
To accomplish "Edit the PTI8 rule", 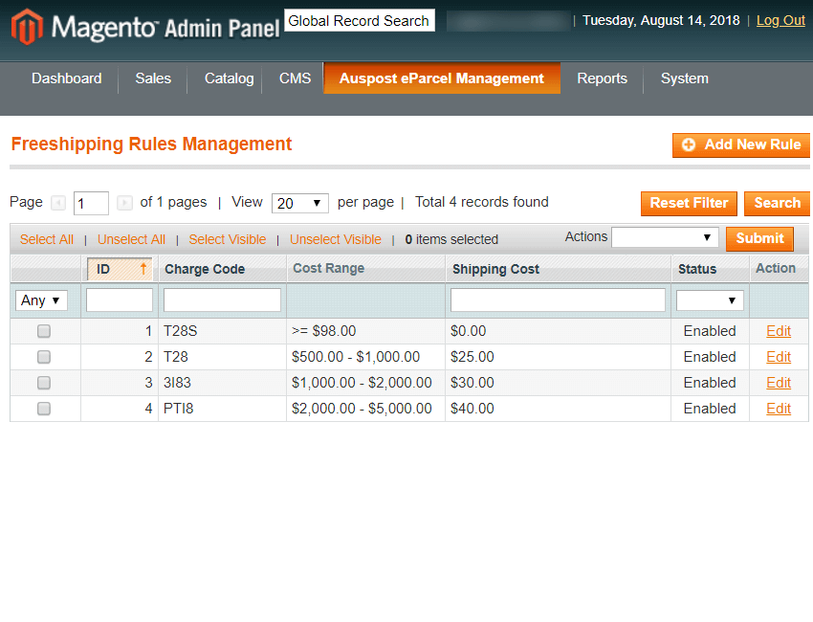I will pos(779,409).
